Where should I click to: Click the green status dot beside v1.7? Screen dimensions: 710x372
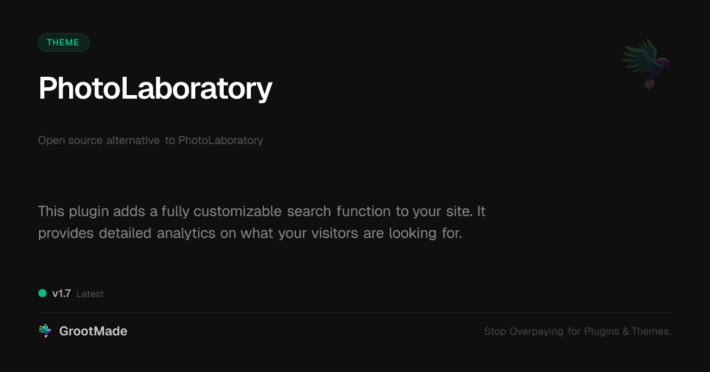[43, 293]
